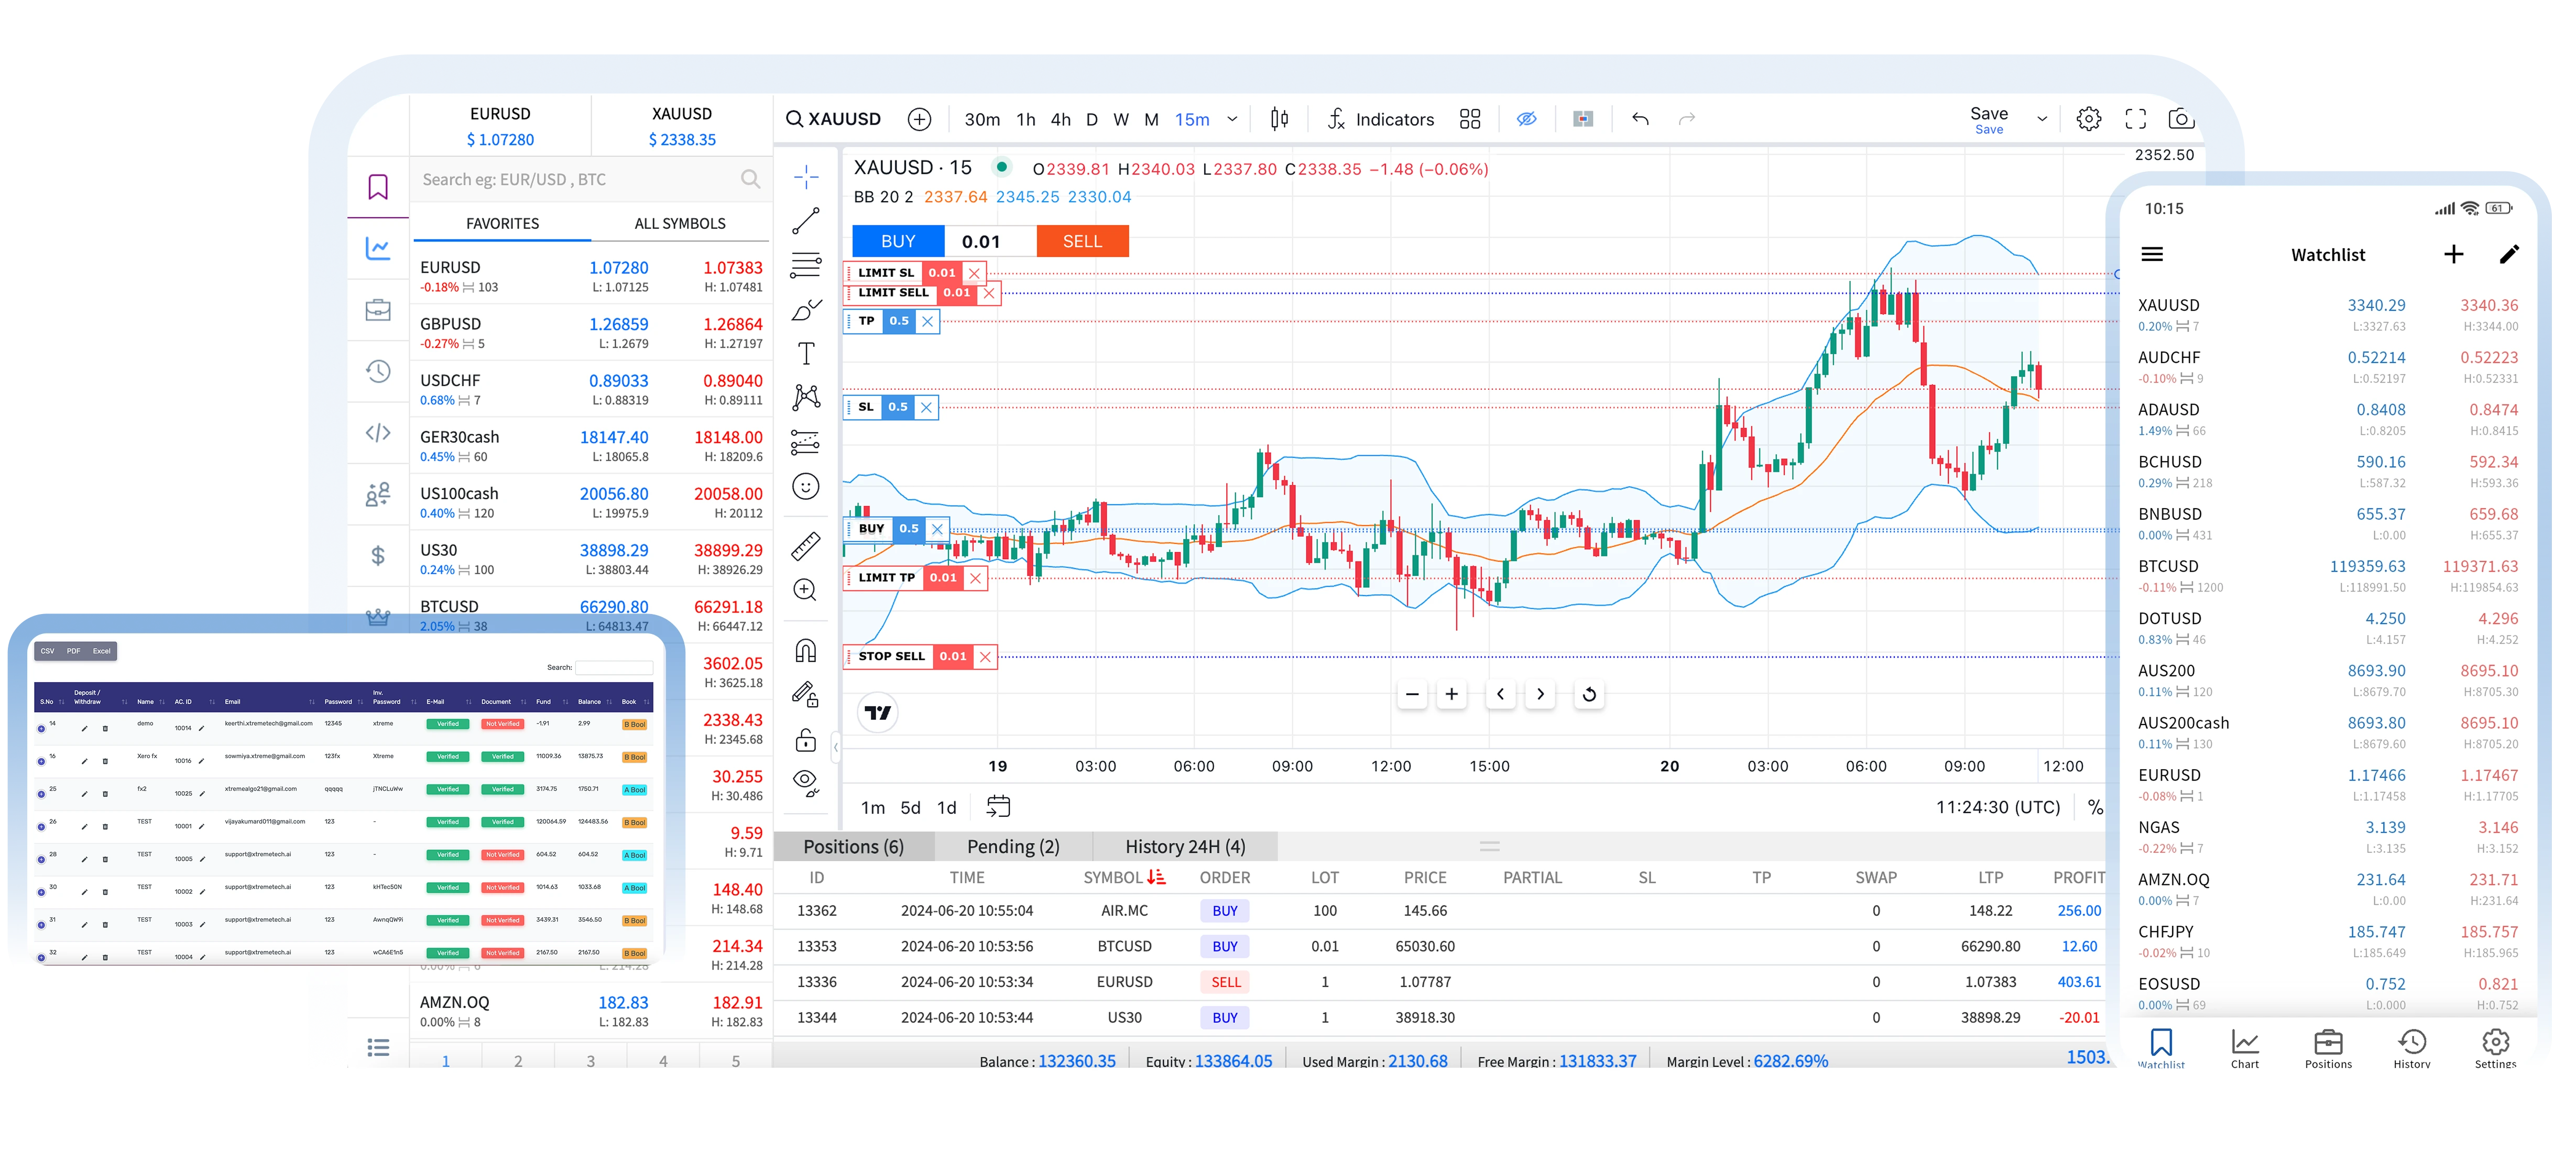Open candlestick chart style selector
2576x1161 pixels.
pos(1279,119)
